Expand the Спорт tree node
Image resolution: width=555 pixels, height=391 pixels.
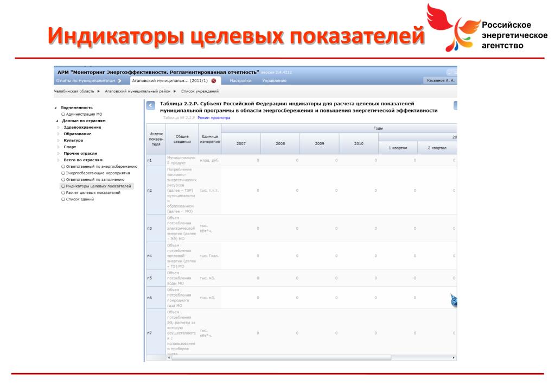[59, 147]
